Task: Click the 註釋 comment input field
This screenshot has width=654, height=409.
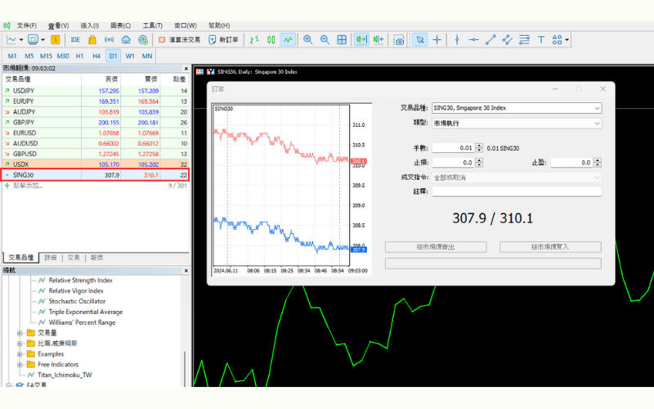Action: (x=516, y=191)
